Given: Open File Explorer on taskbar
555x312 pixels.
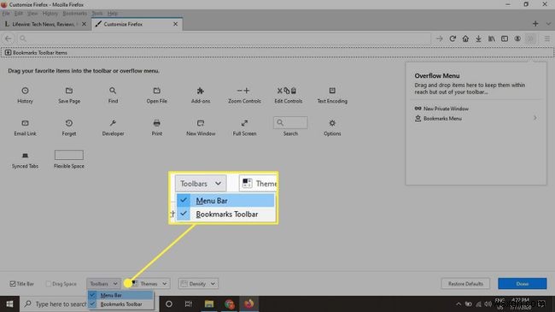Looking at the screenshot, I should point(209,304).
